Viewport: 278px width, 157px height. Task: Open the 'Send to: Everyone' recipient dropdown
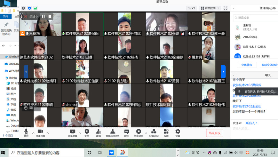251,123
